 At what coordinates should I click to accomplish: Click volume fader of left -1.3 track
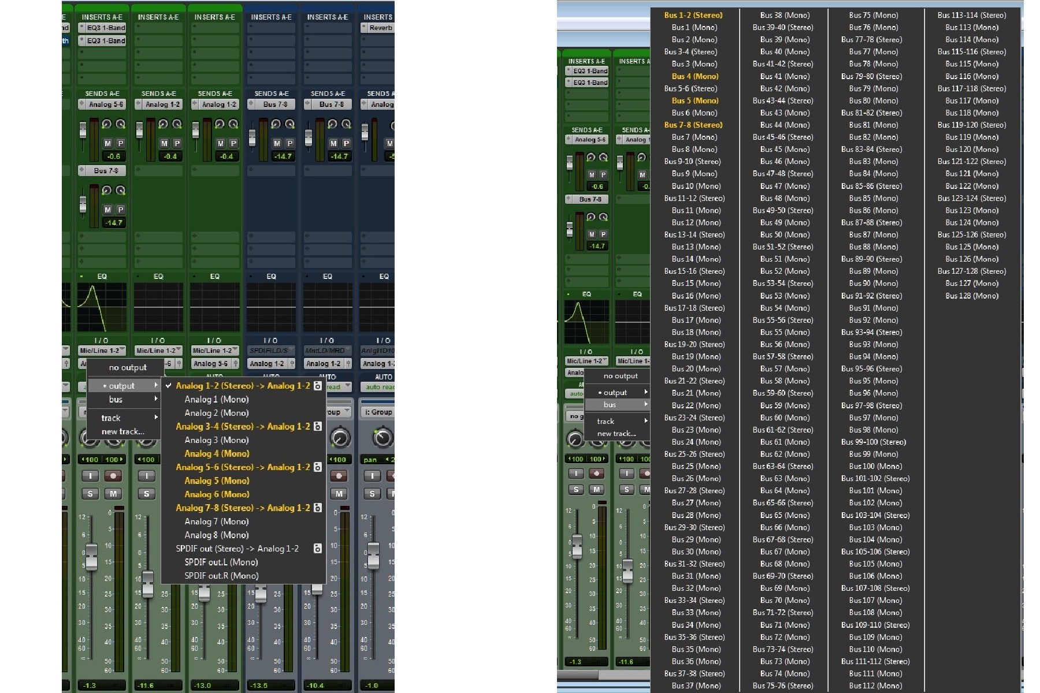tap(91, 556)
